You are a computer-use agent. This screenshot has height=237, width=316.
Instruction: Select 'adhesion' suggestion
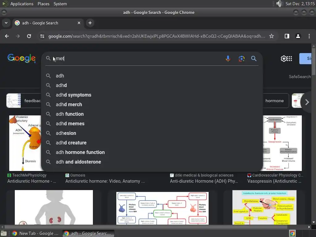pos(152,133)
